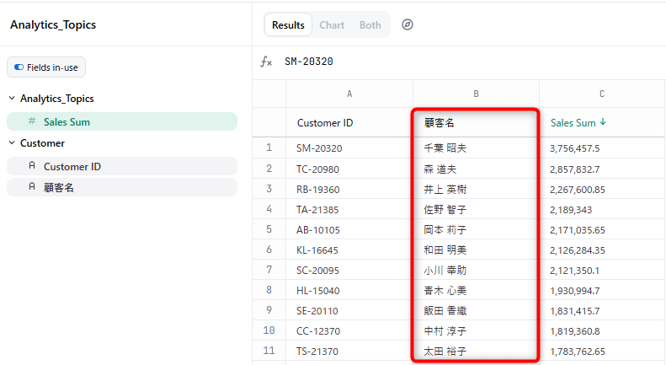Select row number 11 header

pyautogui.click(x=269, y=351)
